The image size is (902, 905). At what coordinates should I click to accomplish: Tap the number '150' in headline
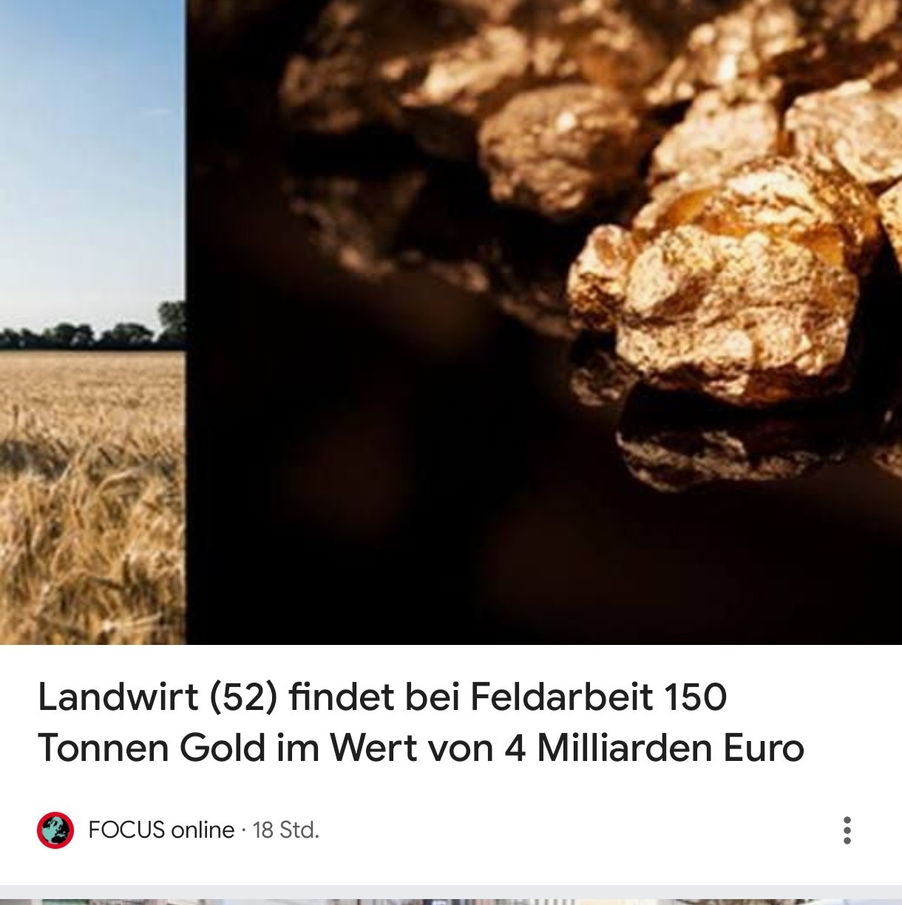696,697
